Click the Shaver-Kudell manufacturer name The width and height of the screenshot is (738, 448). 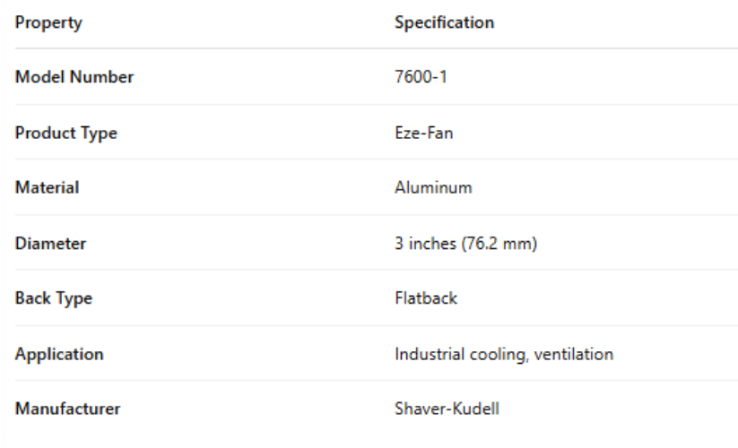pos(447,409)
